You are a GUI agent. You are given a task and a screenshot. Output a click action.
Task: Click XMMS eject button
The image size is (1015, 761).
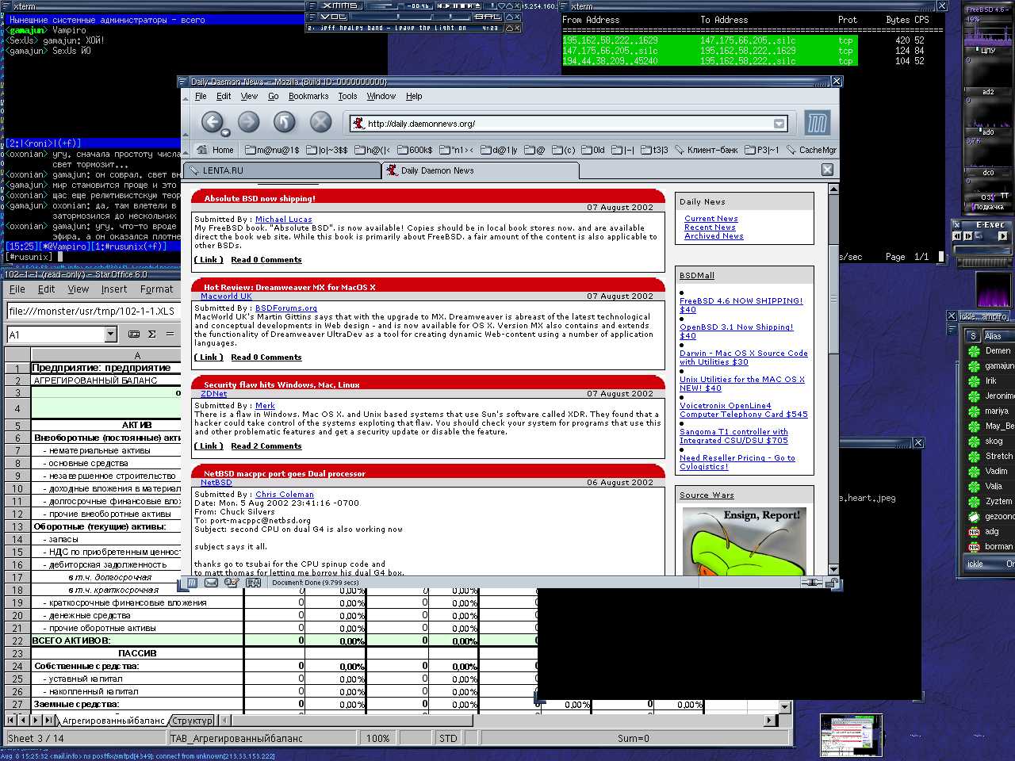pyautogui.click(x=477, y=6)
